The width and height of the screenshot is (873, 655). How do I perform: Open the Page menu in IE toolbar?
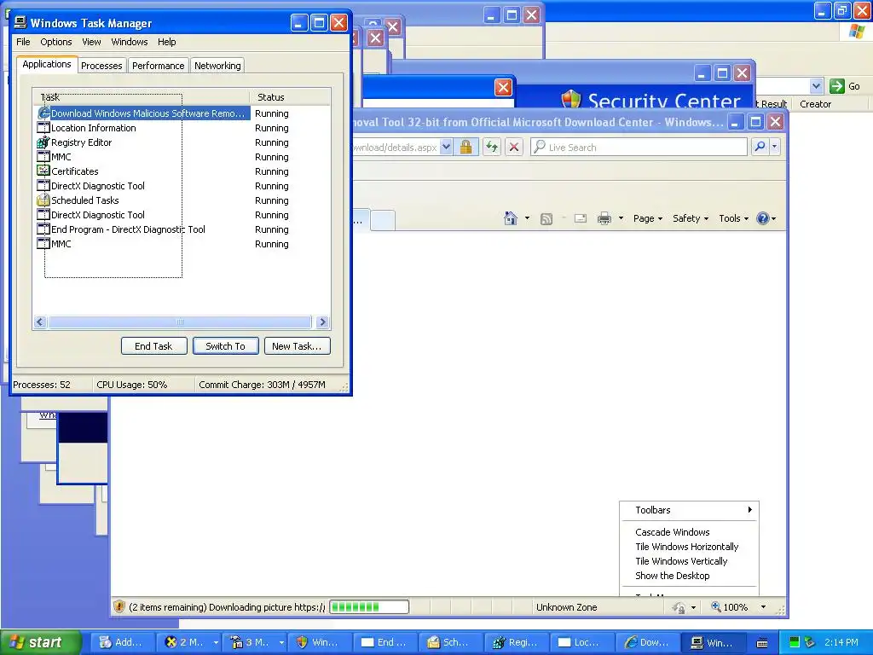[648, 218]
